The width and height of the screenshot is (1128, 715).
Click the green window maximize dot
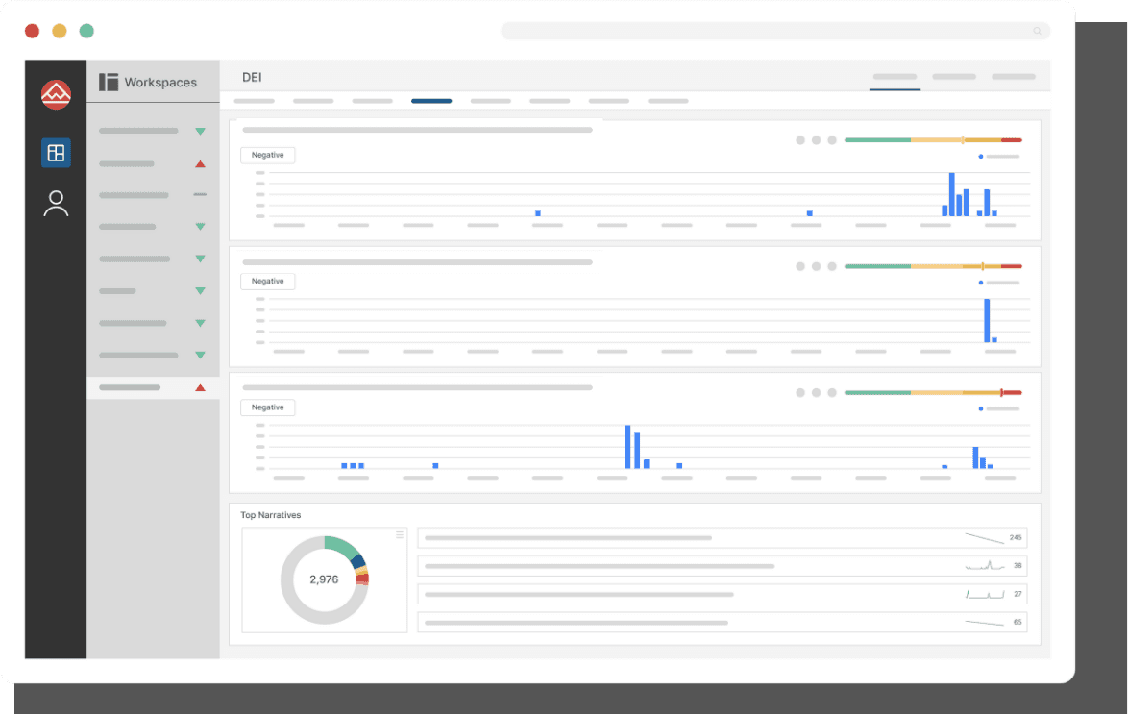coord(86,31)
